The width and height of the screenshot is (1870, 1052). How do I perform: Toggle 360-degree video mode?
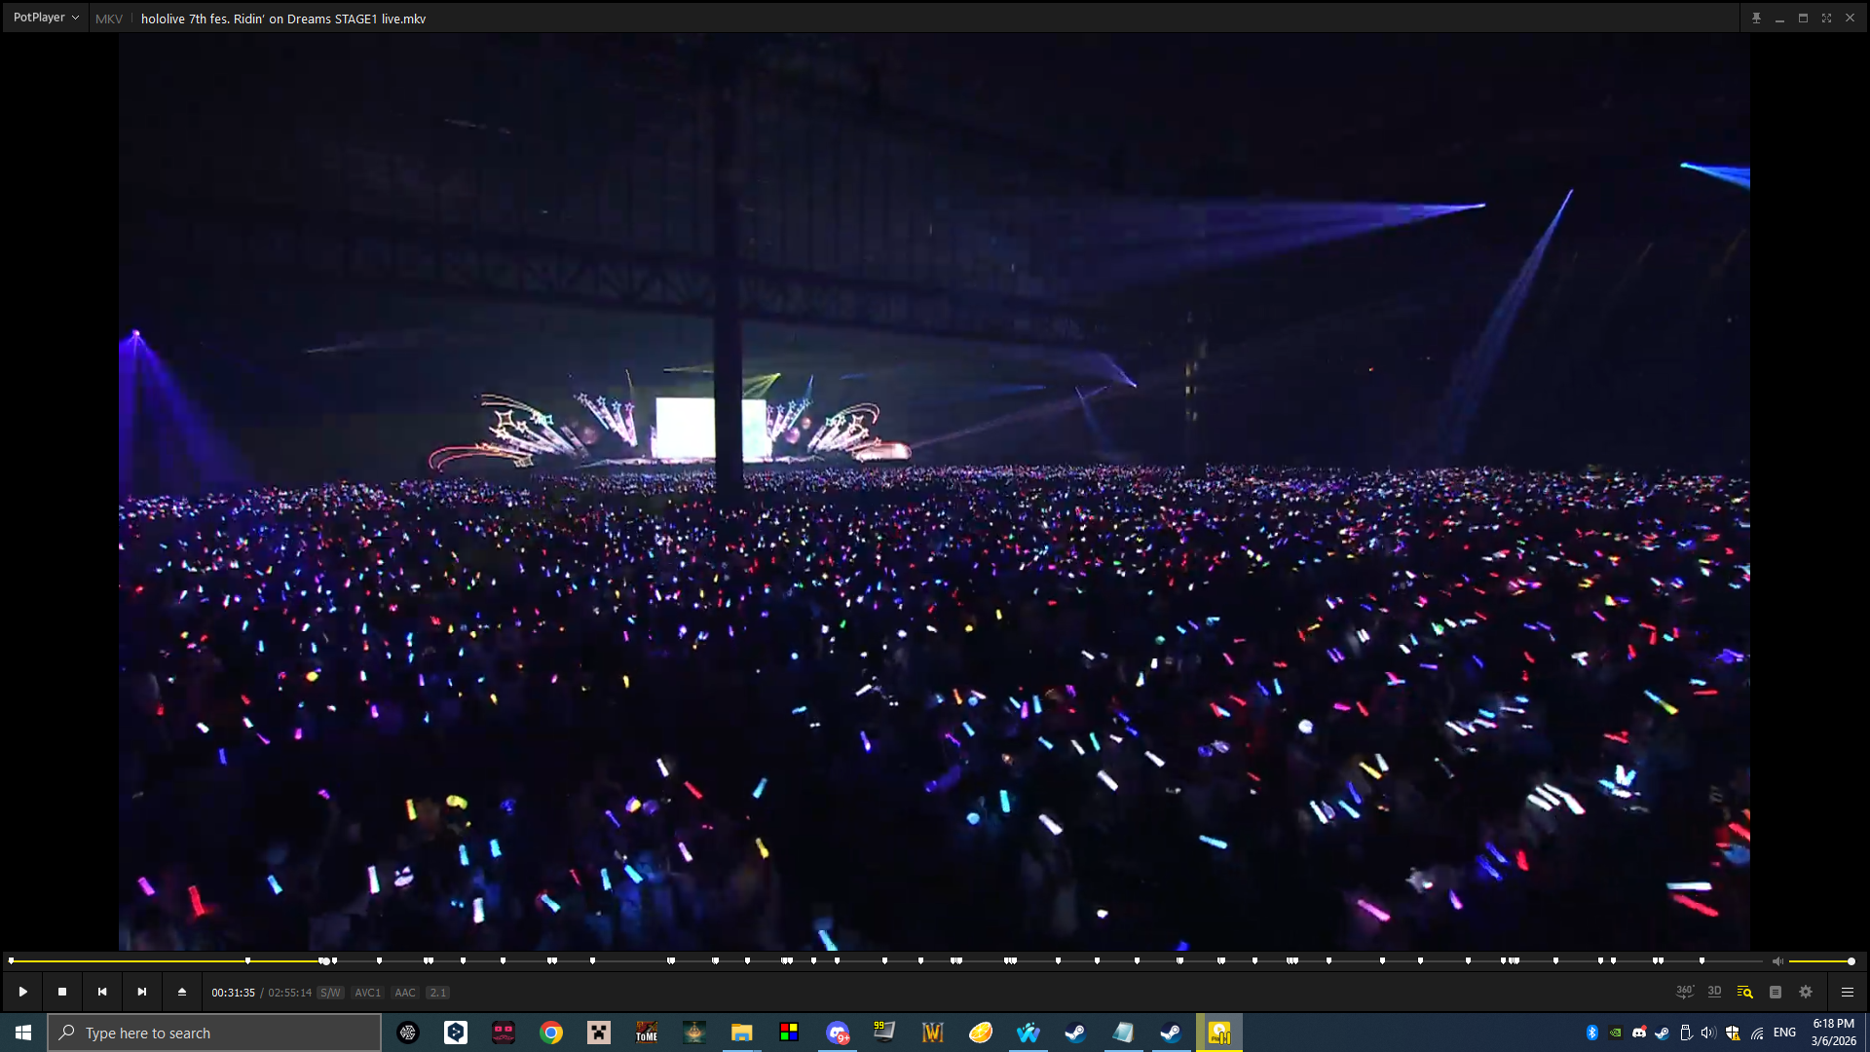pos(1684,992)
